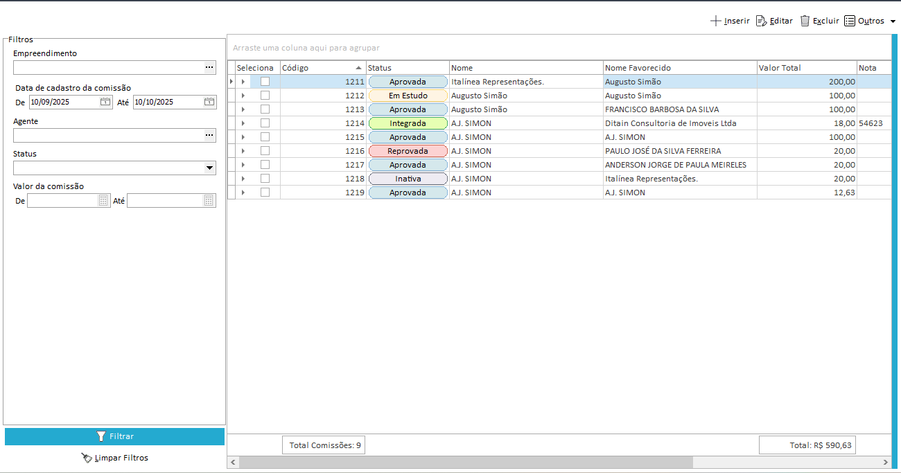Screen dimensions: 901x473
Task: Select Ditain Consultoria de Imoveis Ltda cell
Action: coord(680,123)
